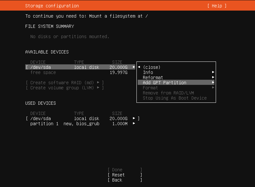Click the USED DEVICES heading

41,103
